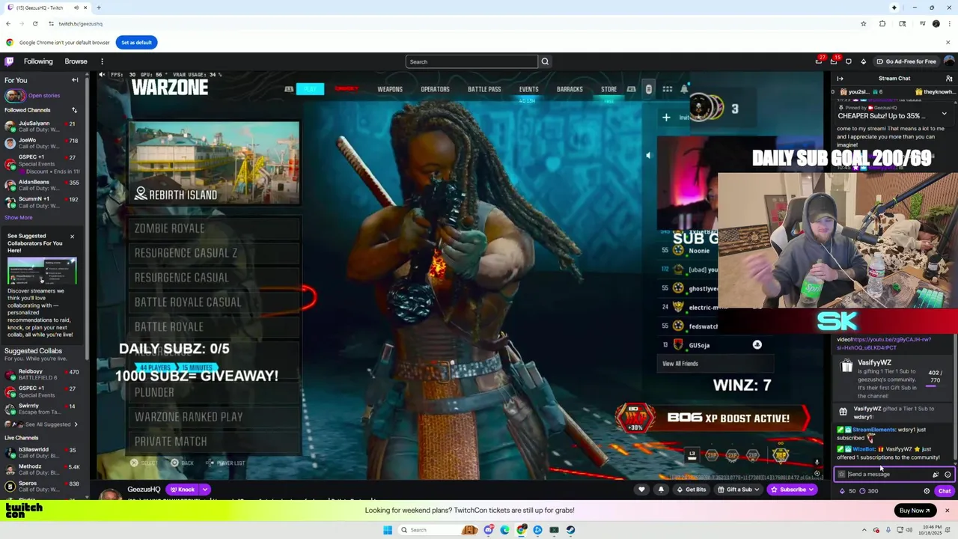Open the notifications inbox with 15 badge
This screenshot has width=958, height=539.
(834, 61)
